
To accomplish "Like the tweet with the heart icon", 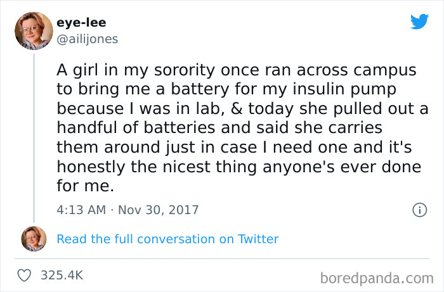I will [24, 276].
